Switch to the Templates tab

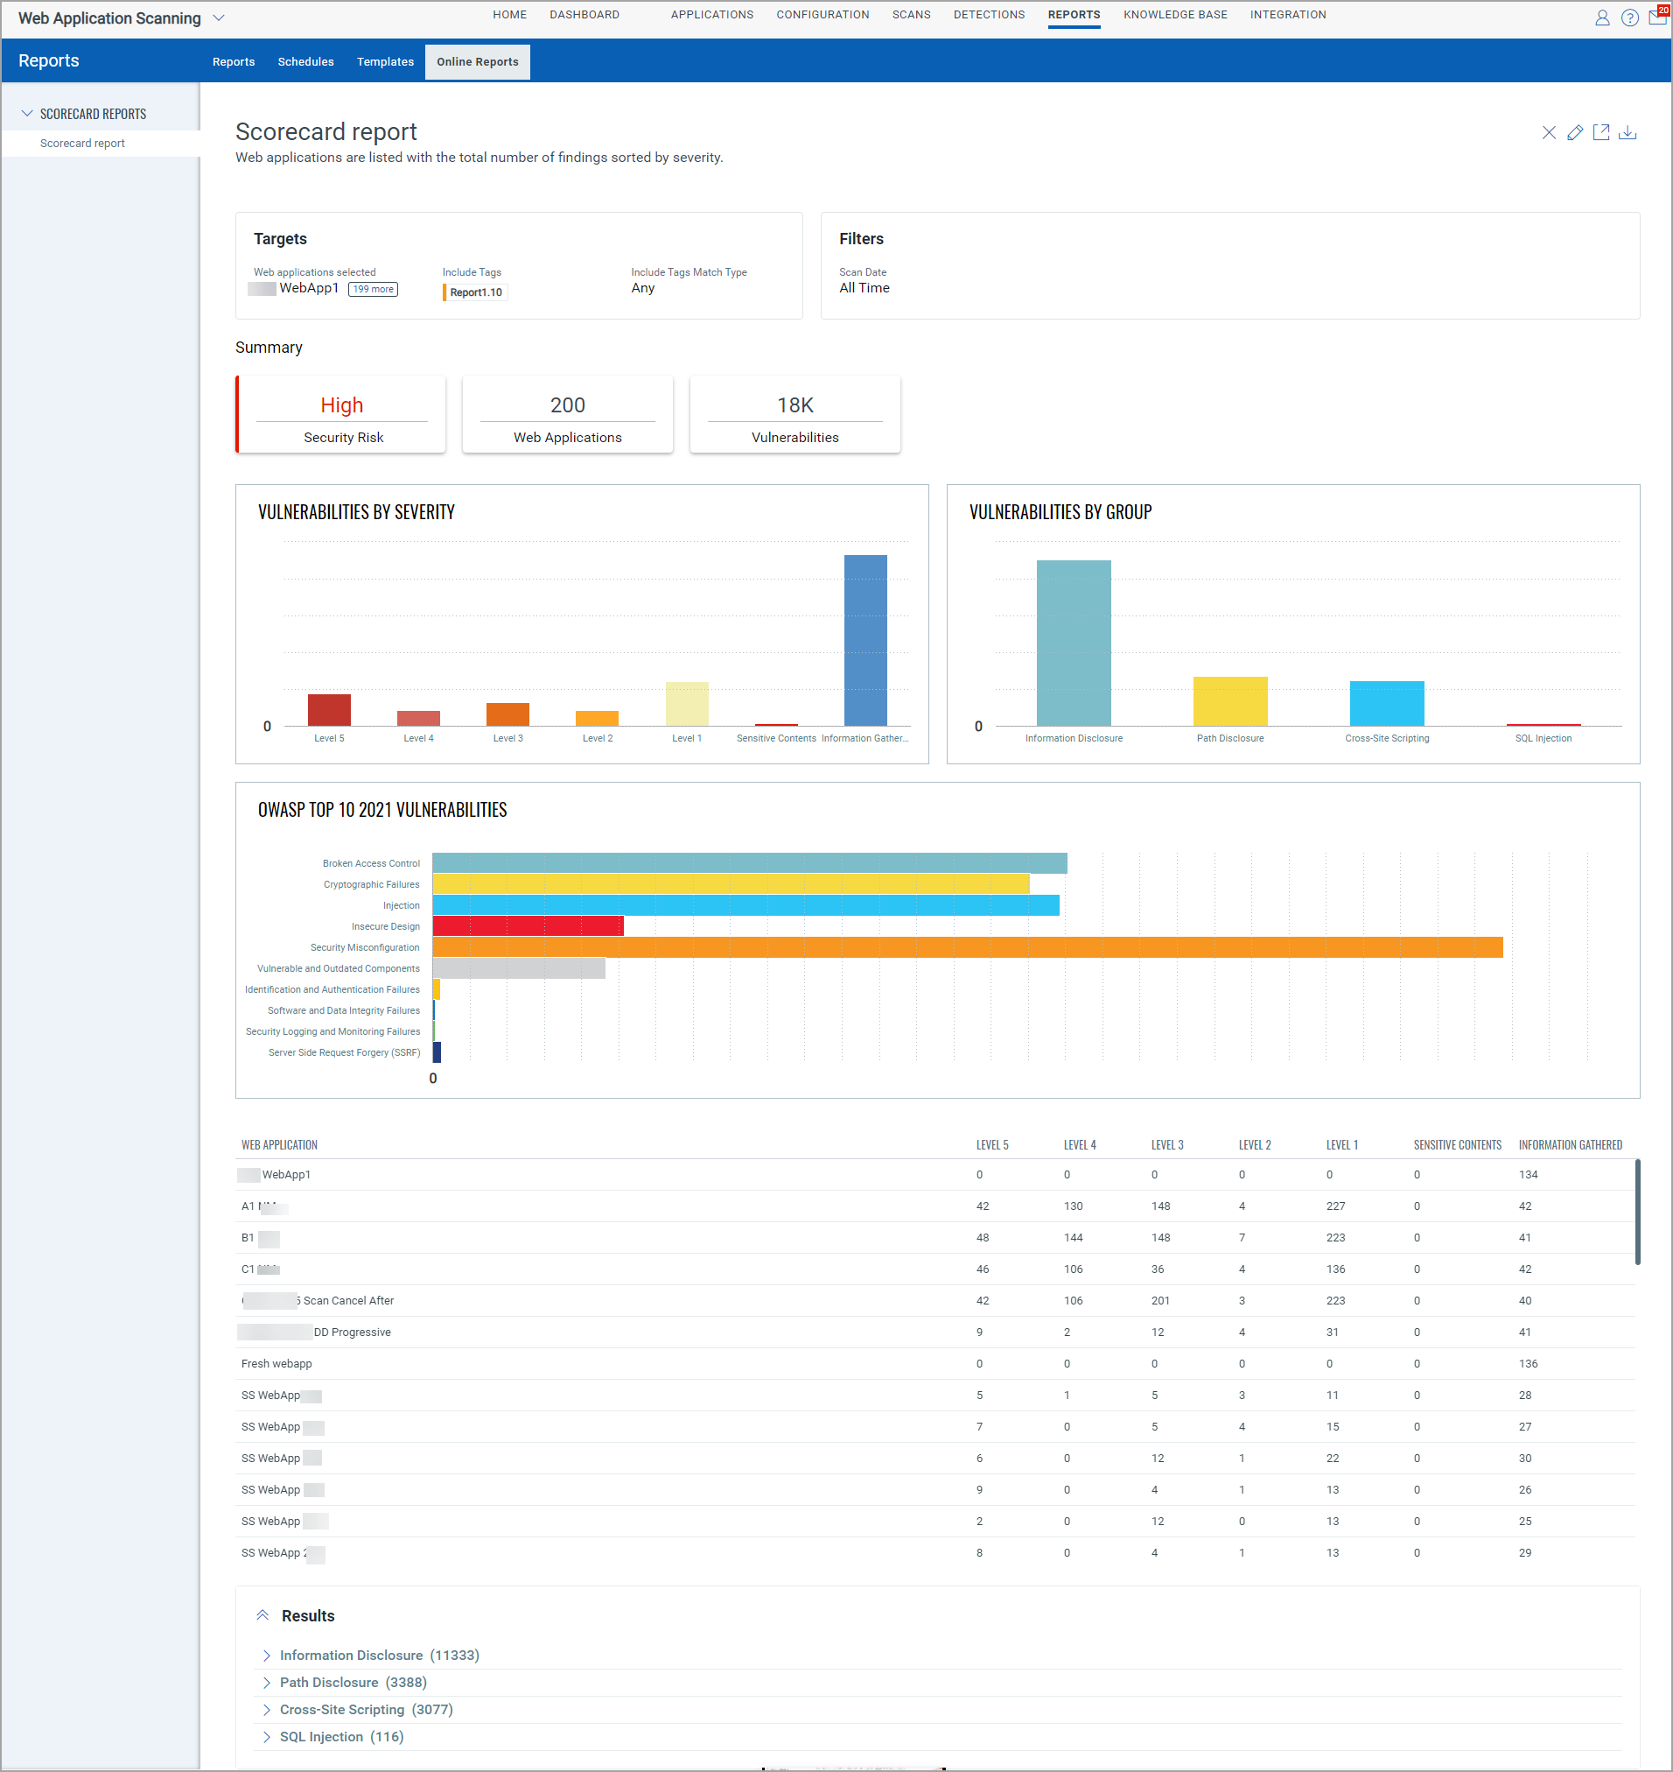[385, 62]
